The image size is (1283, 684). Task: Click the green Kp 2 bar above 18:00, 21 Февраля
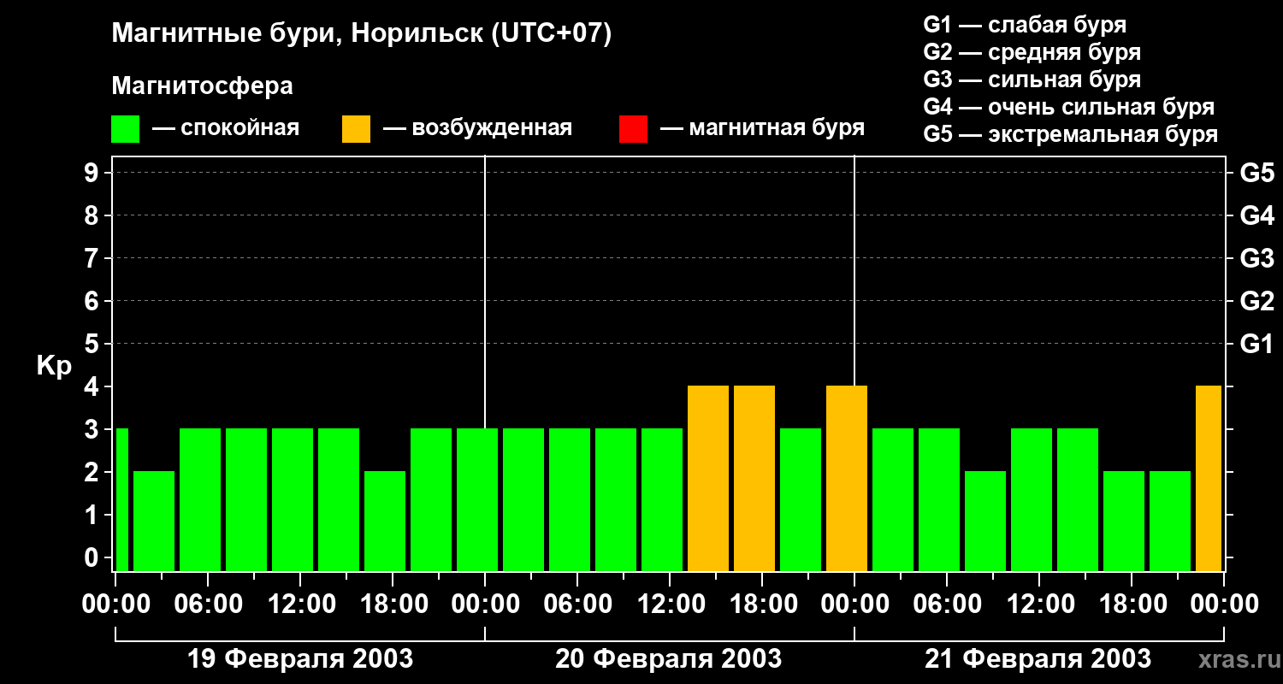1124,521
